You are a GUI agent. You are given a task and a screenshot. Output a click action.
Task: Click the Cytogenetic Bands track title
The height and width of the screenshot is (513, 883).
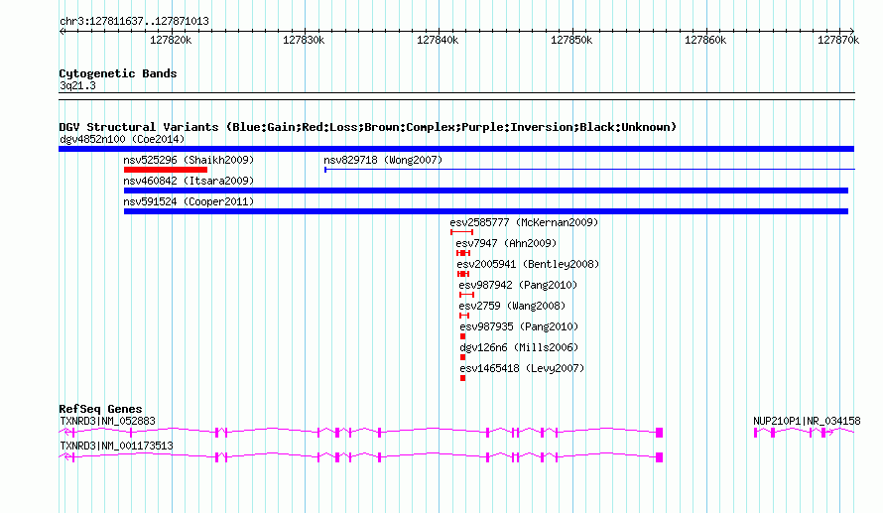[118, 73]
